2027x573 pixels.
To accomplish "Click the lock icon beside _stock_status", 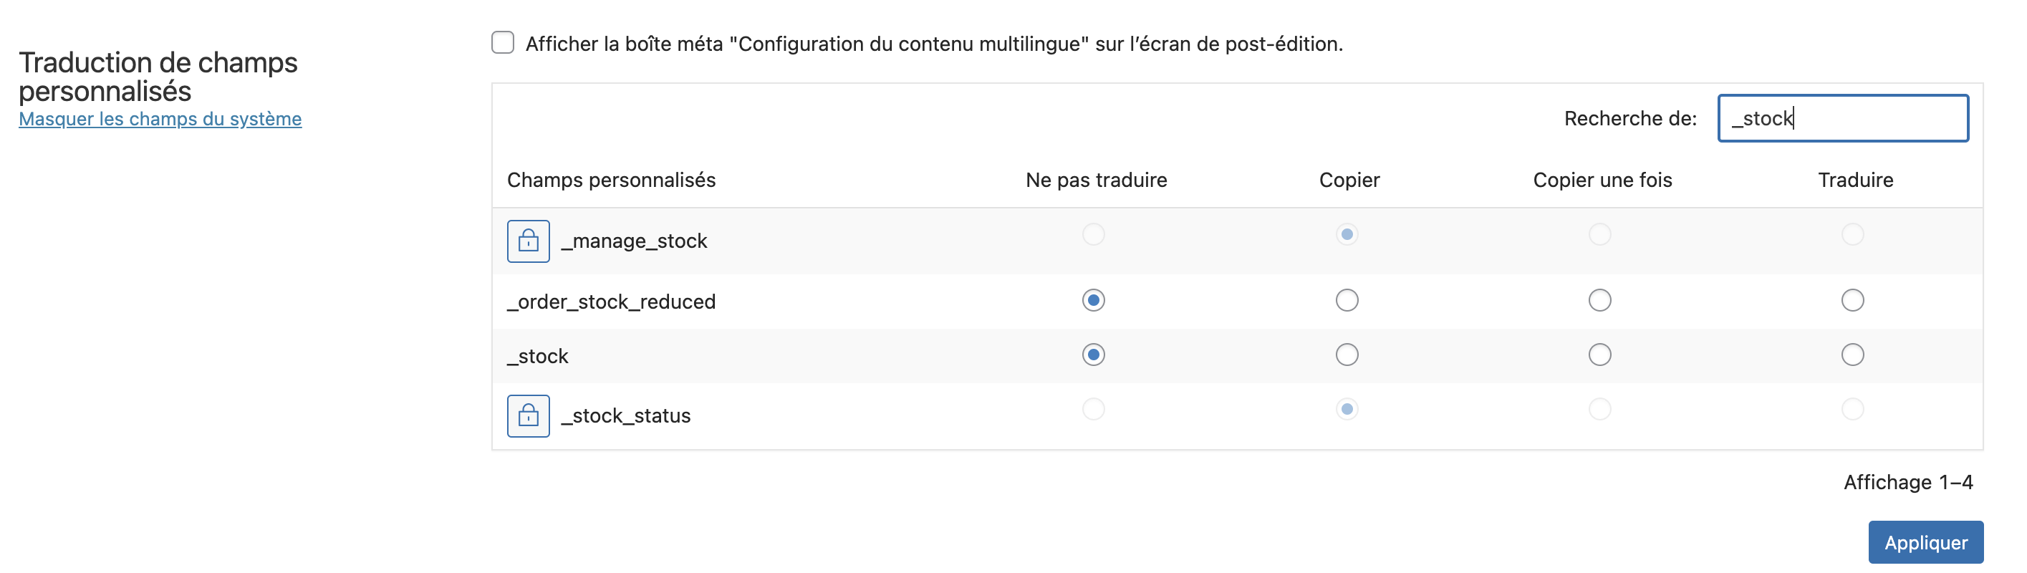I will pos(528,415).
